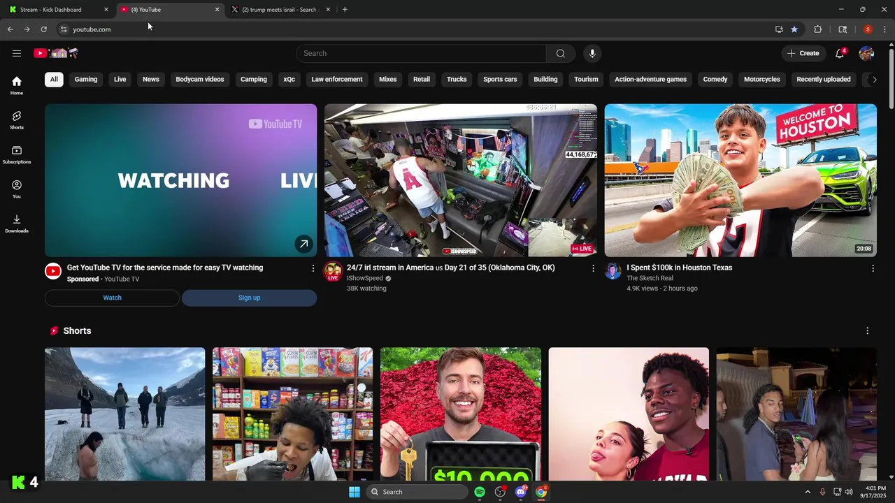Click the youtube.com address bar
Screen dimensions: 895x503
(413, 29)
